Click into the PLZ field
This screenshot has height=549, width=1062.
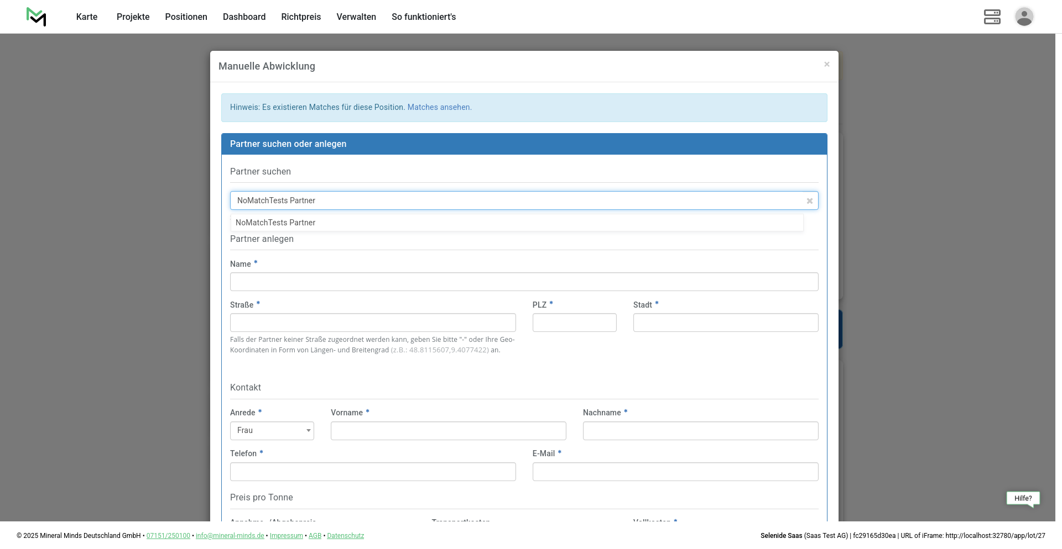coord(574,323)
